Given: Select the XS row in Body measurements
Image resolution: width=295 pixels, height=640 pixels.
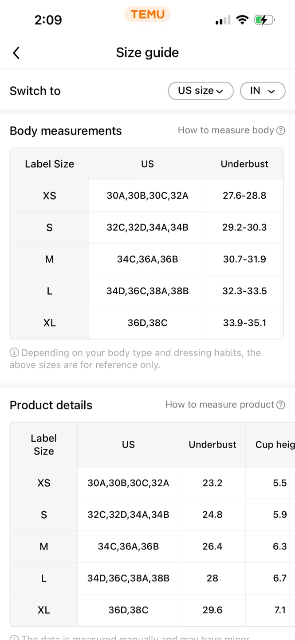Looking at the screenshot, I should 146,196.
